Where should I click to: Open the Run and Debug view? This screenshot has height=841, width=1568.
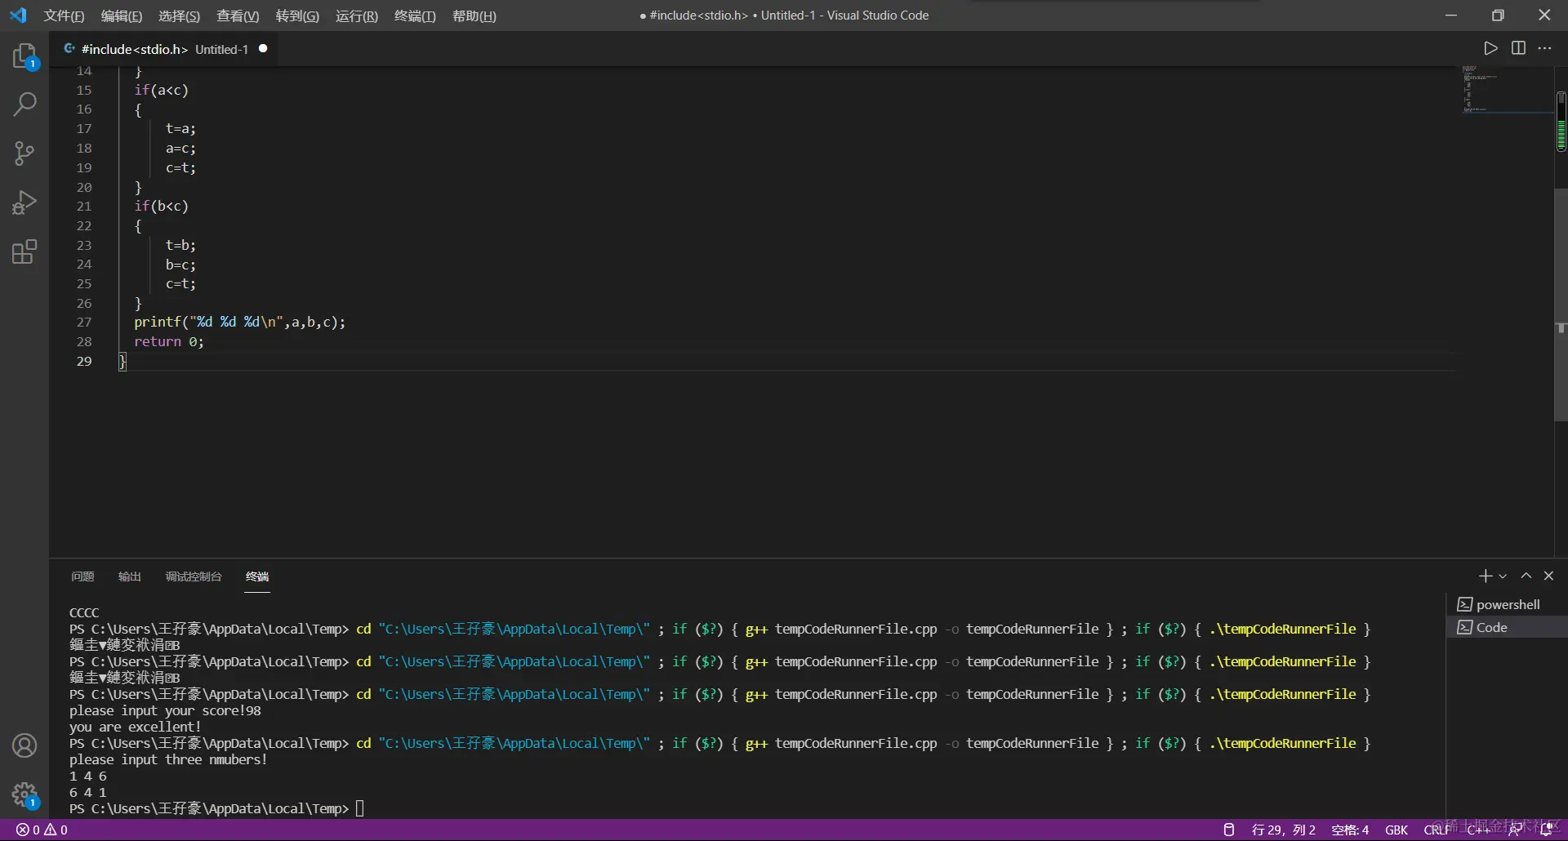tap(24, 202)
